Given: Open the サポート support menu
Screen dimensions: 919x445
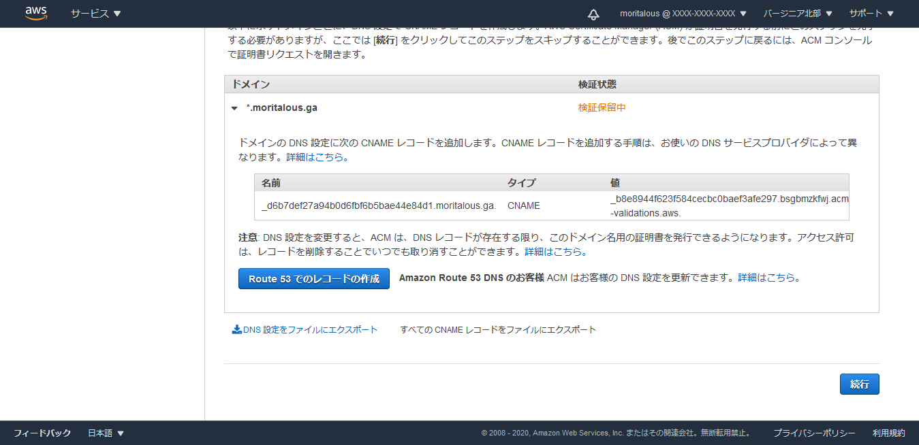Looking at the screenshot, I should tap(871, 14).
